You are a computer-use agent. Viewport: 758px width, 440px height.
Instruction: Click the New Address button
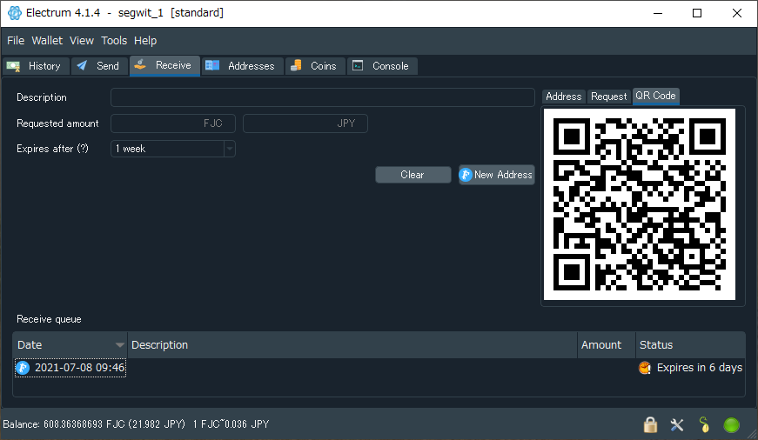point(496,175)
